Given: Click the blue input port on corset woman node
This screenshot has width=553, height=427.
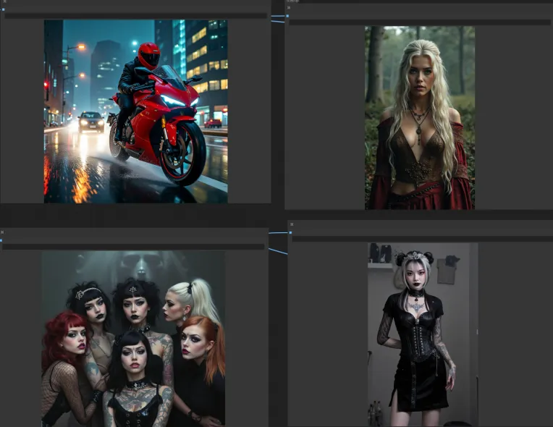Looking at the screenshot, I should point(290,233).
